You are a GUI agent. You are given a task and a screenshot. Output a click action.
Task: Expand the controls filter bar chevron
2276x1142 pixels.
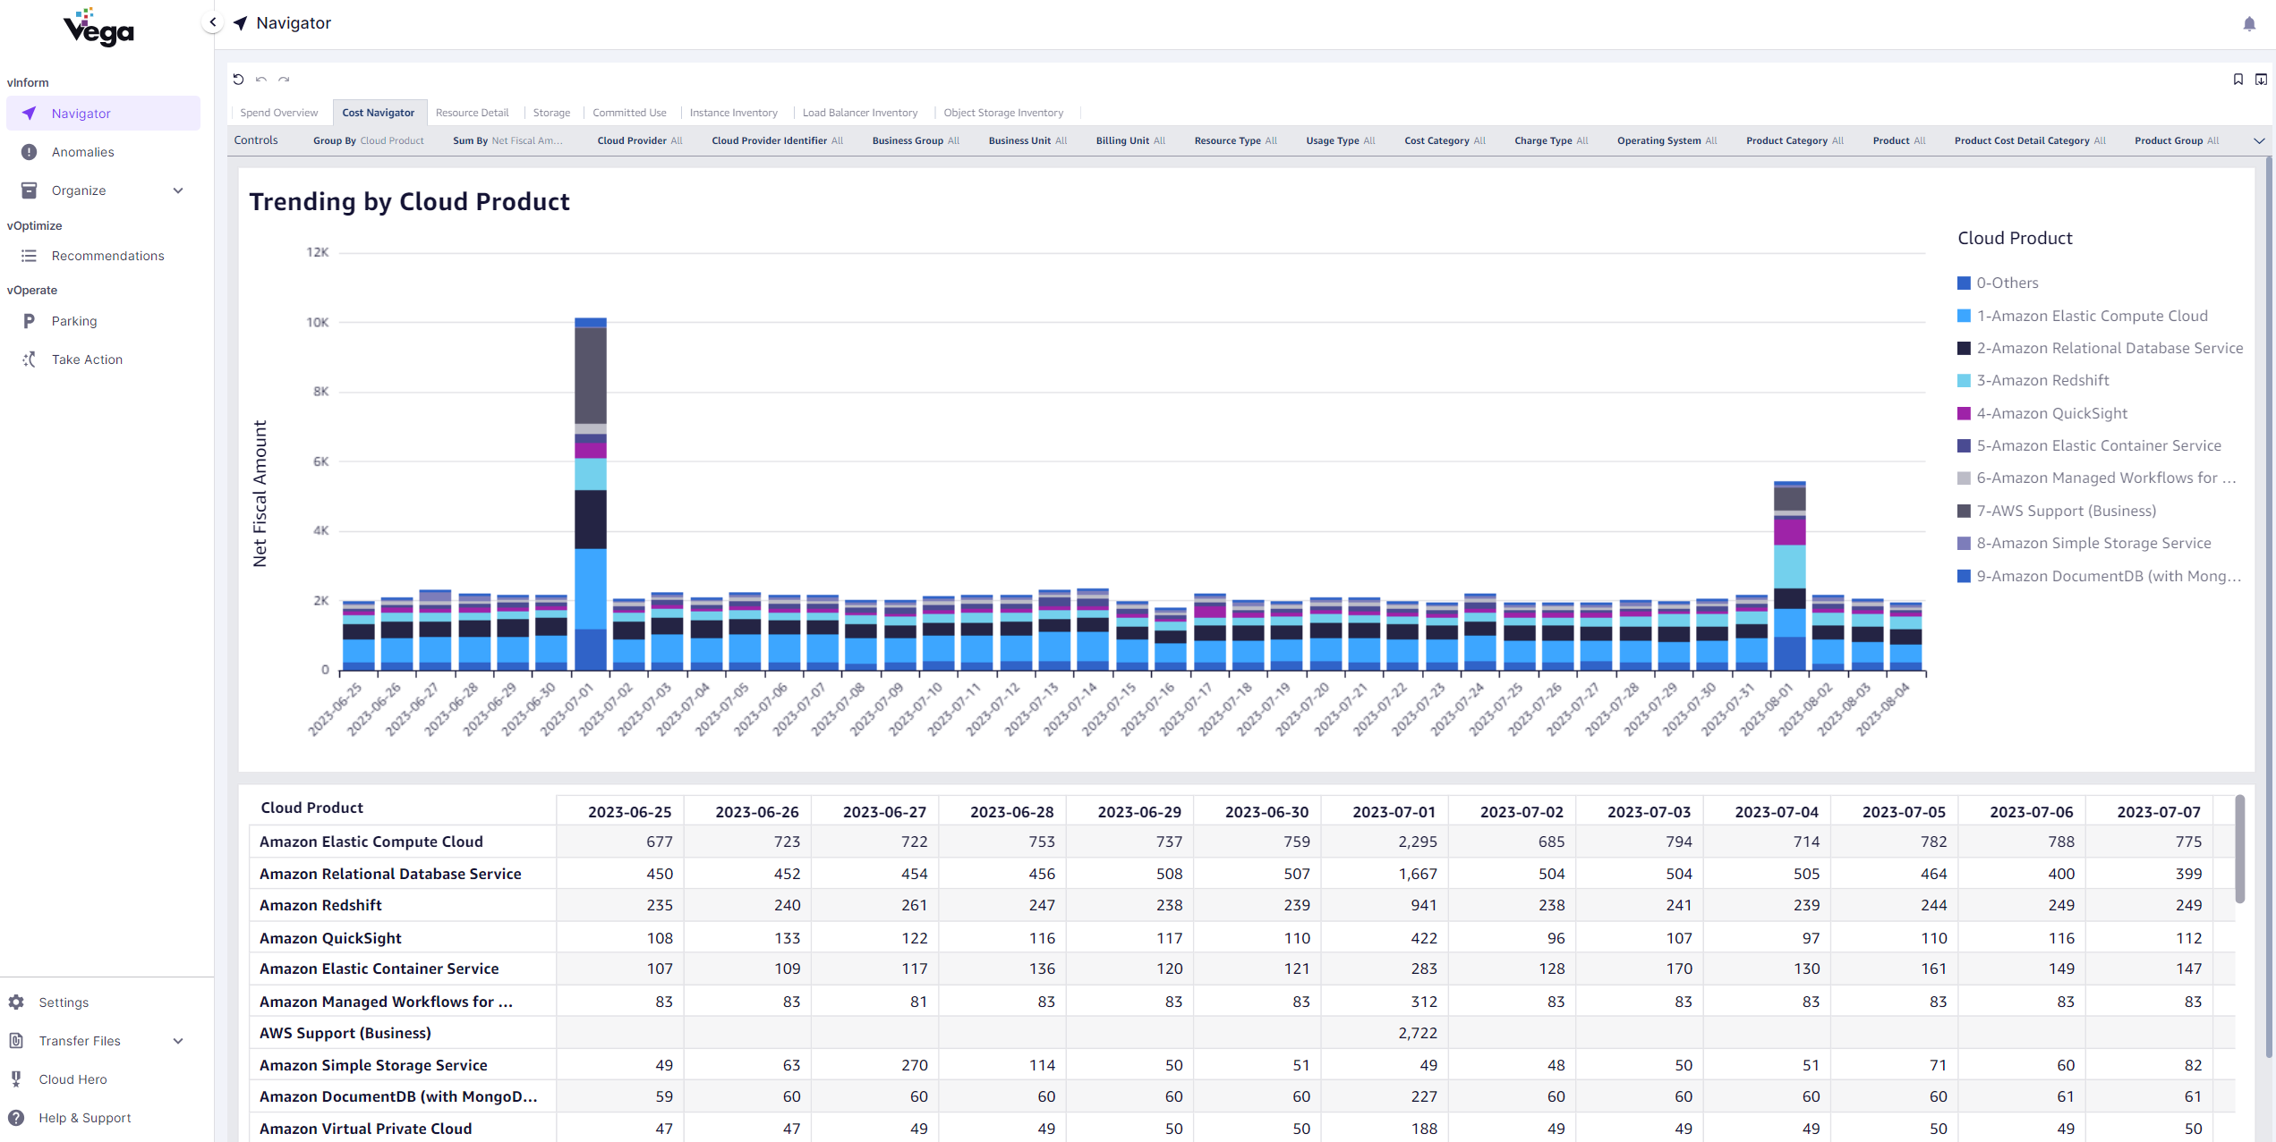[x=2259, y=140]
